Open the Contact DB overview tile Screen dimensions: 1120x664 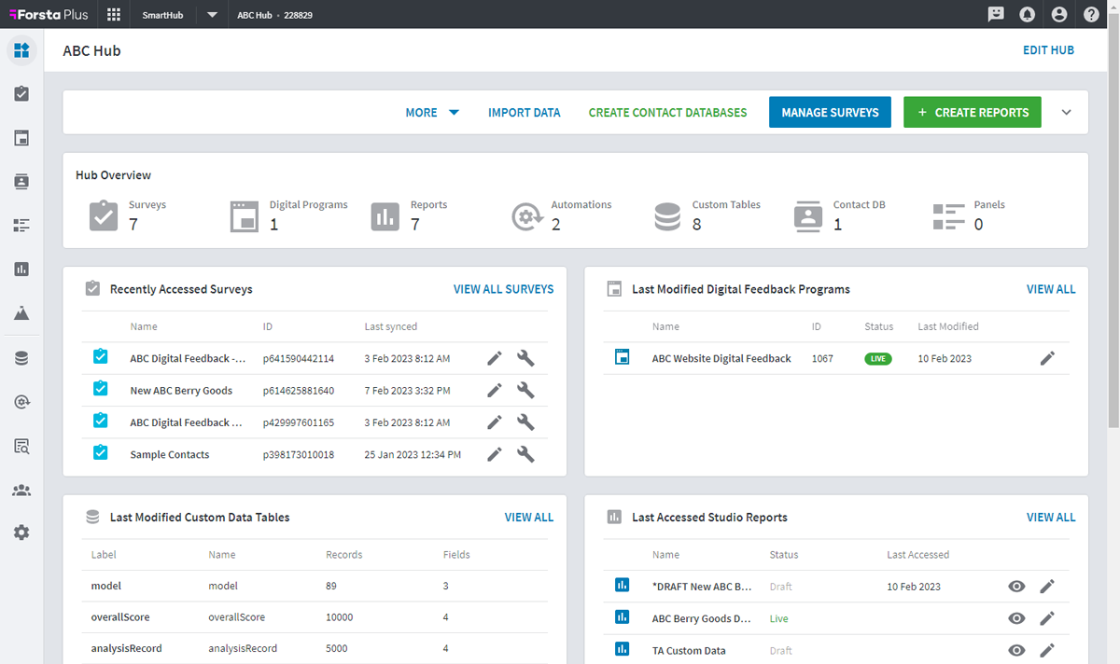pos(839,215)
